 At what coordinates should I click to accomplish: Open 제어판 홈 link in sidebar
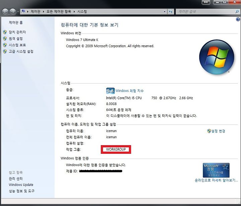(16, 23)
